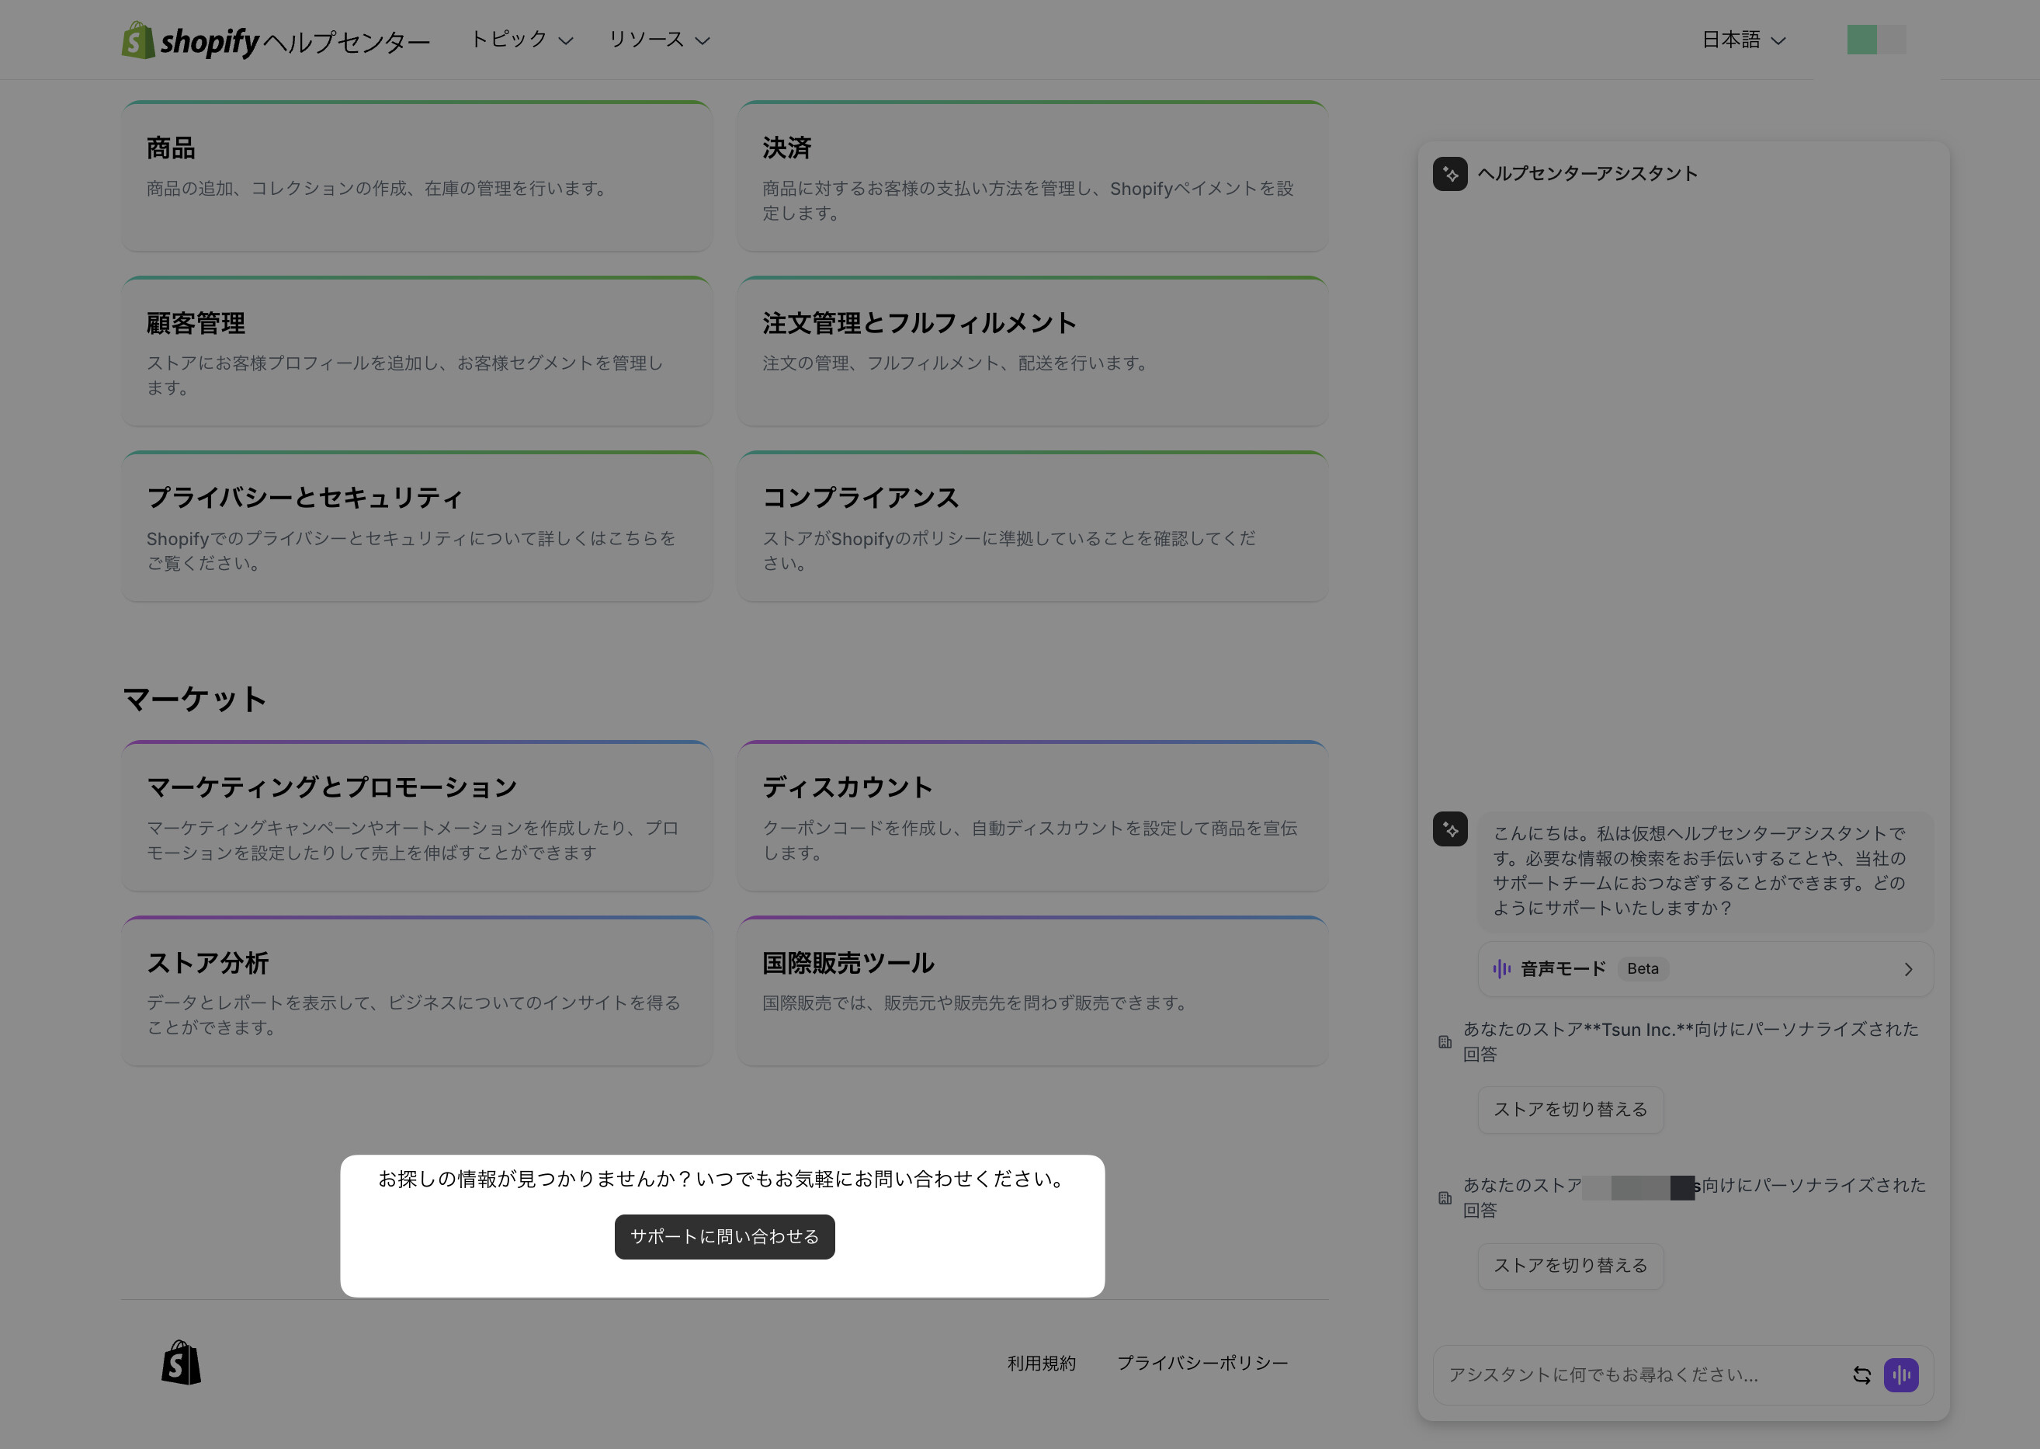The image size is (2040, 1449).
Task: Open the プライバシーポリシー footer link
Action: (1202, 1363)
